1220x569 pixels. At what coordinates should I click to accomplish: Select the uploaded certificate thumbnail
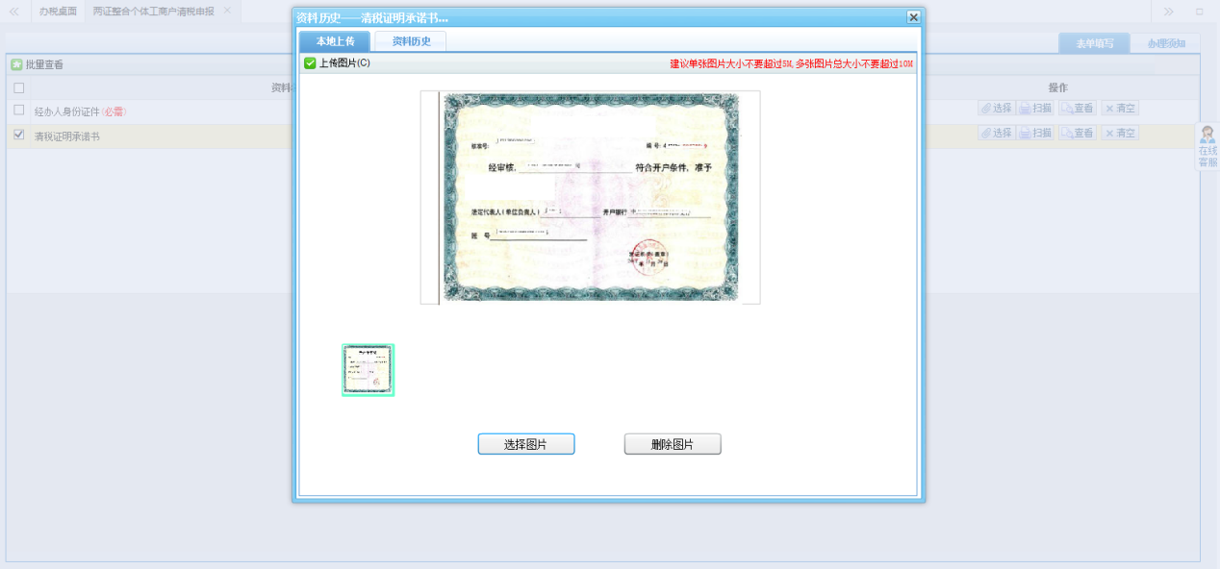(x=368, y=369)
